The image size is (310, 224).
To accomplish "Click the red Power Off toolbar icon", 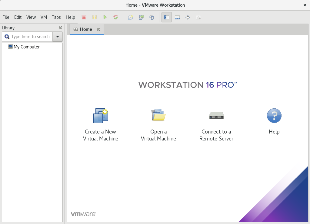I will [x=84, y=17].
